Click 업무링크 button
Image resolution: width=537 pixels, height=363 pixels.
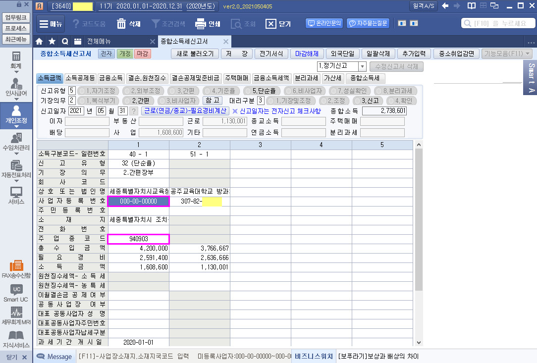[x=16, y=17]
